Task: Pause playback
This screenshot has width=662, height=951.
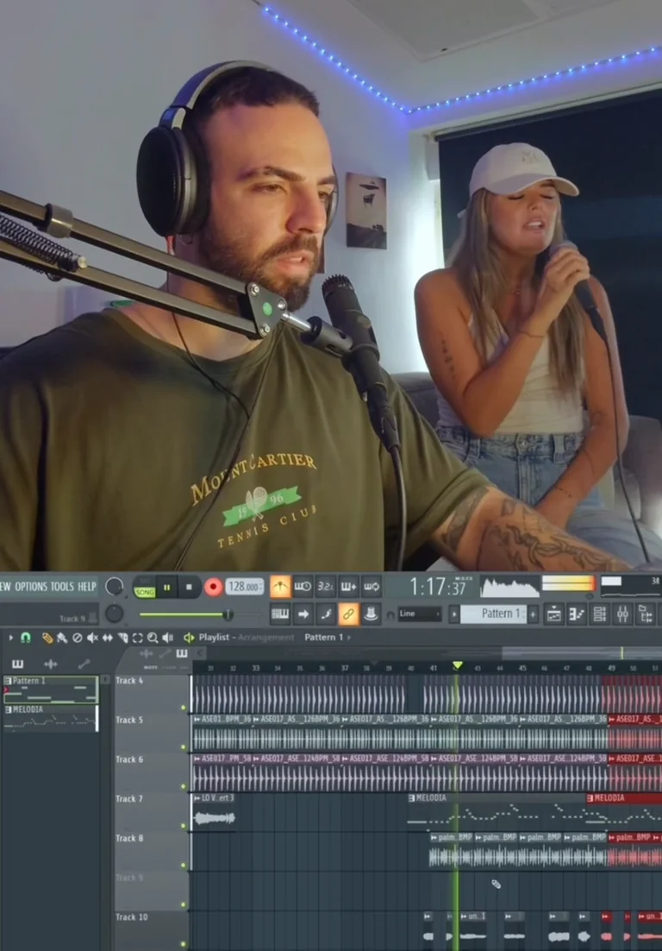Action: click(166, 587)
